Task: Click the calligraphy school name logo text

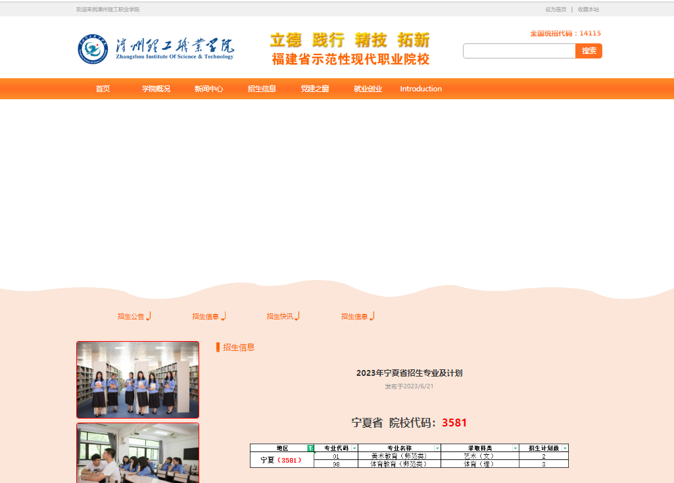Action: [174, 49]
